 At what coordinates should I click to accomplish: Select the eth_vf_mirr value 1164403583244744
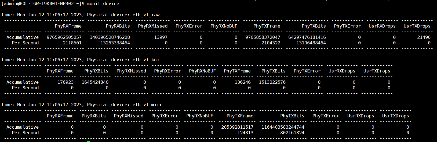[x=283, y=127]
